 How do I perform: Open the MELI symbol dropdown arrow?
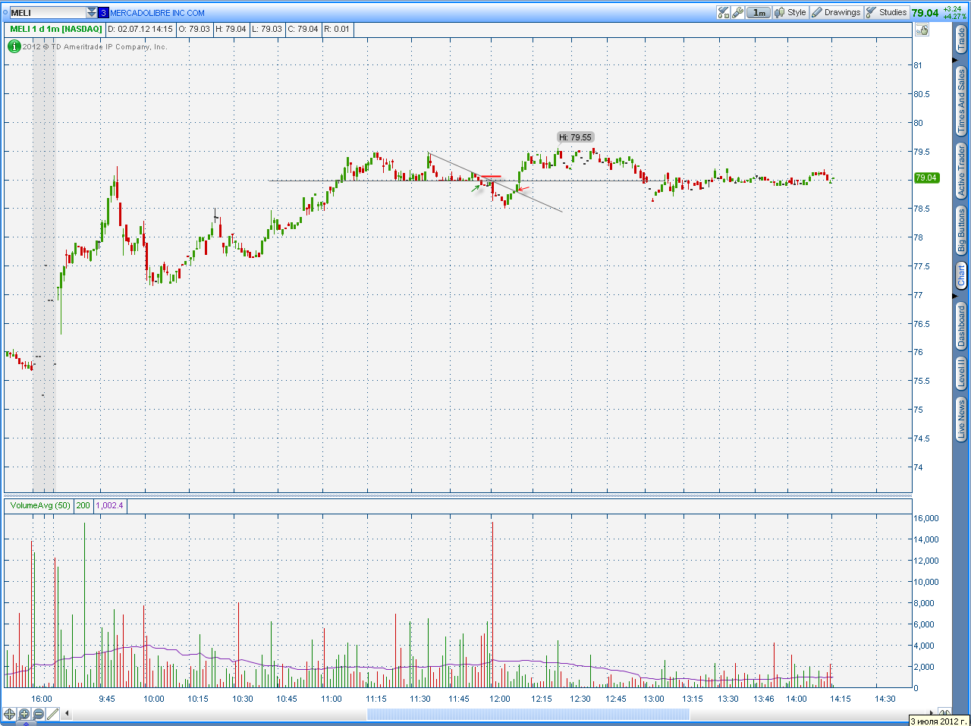pyautogui.click(x=92, y=13)
